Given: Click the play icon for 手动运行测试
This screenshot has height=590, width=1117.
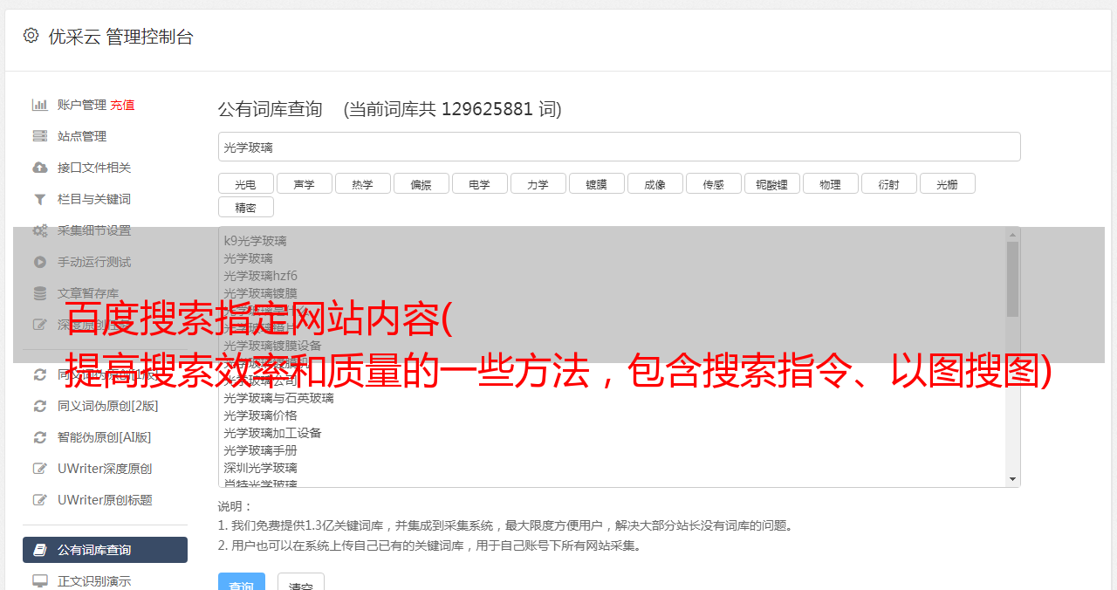Looking at the screenshot, I should pos(40,262).
